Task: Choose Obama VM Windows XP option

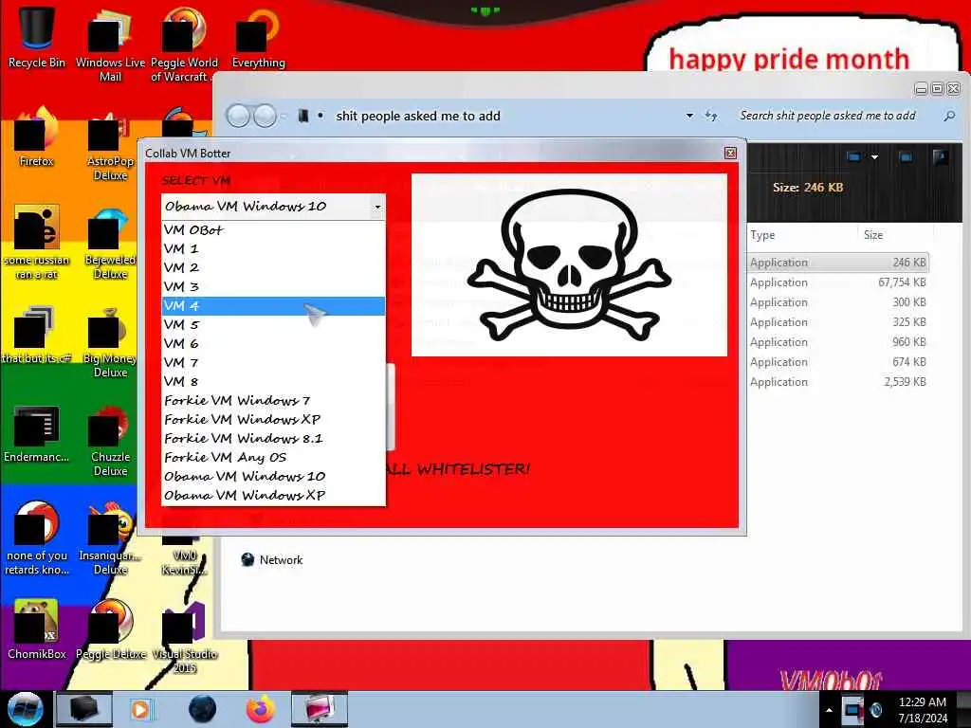Action: click(x=273, y=495)
